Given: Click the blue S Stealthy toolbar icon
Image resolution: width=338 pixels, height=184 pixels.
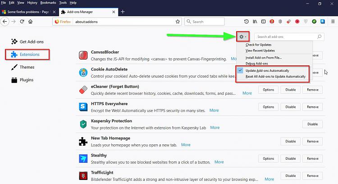Looking at the screenshot, I should pyautogui.click(x=323, y=22).
